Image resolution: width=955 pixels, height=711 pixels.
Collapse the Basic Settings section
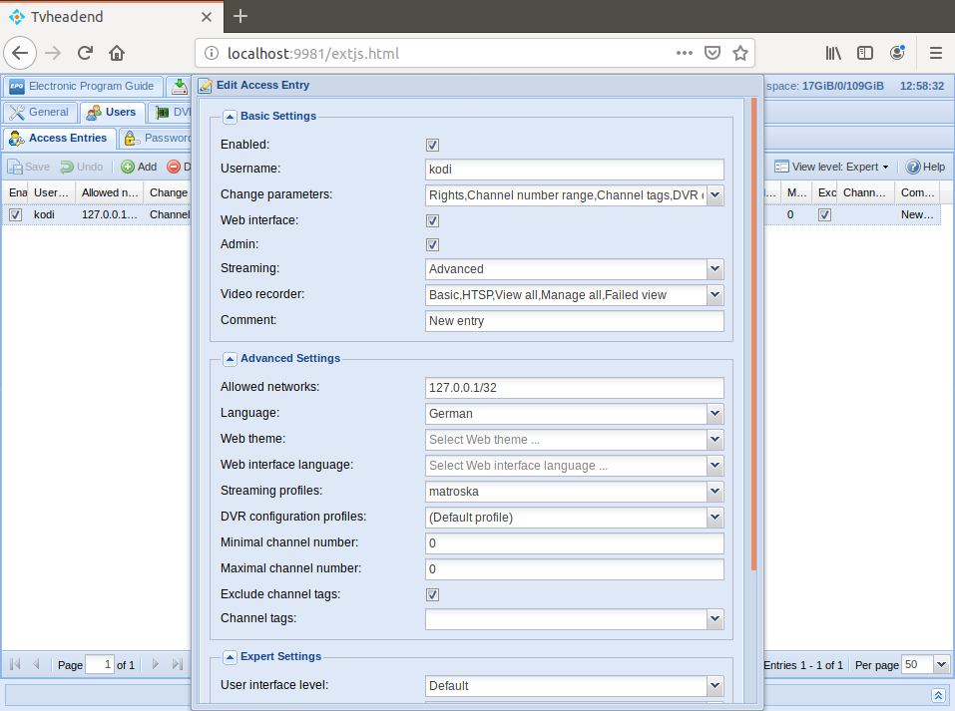click(x=230, y=117)
